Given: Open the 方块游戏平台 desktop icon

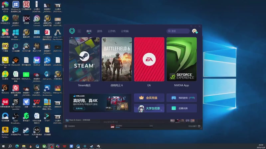Looking at the screenshot, I should point(16,131).
